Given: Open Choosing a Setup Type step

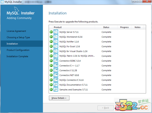Looking at the screenshot, I should click(18, 37).
